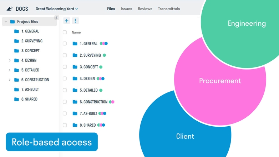Click folder icon of 6. CONSTRUCTION list row
The image size is (279, 157).
pyautogui.click(x=75, y=102)
